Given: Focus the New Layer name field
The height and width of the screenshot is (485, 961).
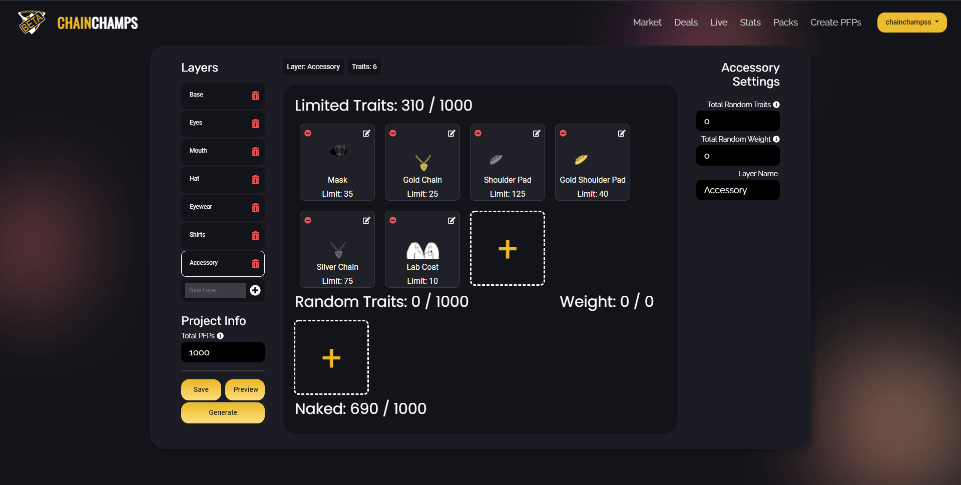Looking at the screenshot, I should (x=215, y=290).
